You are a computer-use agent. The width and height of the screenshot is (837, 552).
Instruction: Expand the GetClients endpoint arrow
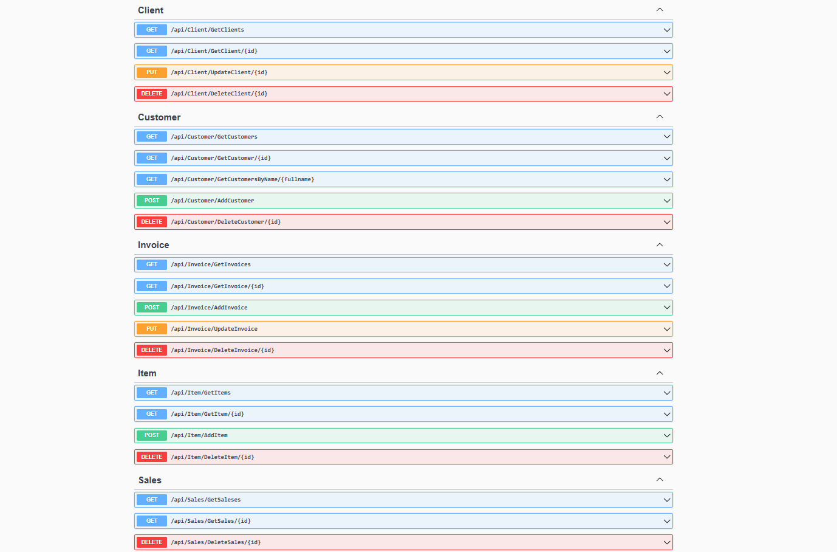coord(666,30)
